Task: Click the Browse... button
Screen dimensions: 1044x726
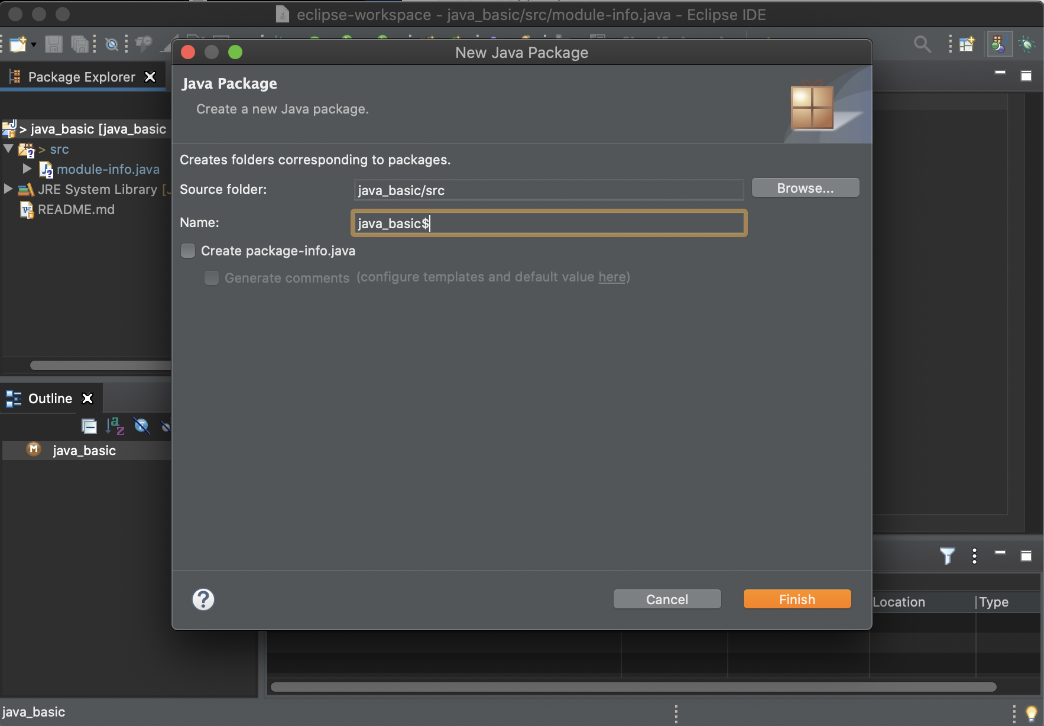Action: click(x=805, y=188)
